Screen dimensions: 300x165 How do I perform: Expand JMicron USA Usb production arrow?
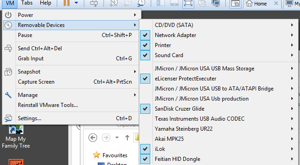292,99
